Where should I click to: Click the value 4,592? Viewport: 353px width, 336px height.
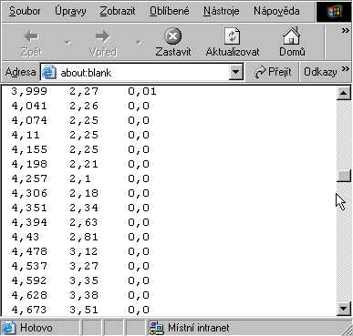tap(29, 280)
